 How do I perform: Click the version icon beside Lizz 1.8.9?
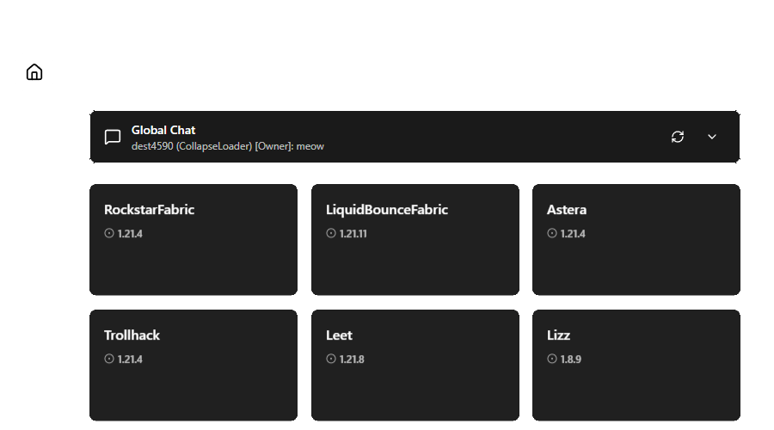pos(552,359)
